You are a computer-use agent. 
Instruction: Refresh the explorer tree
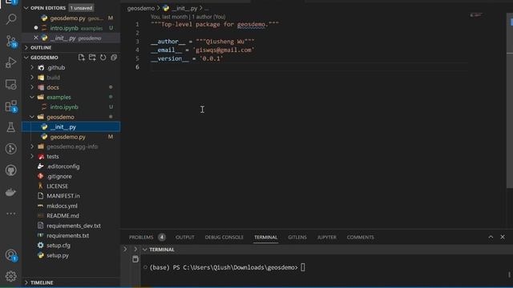pos(103,58)
